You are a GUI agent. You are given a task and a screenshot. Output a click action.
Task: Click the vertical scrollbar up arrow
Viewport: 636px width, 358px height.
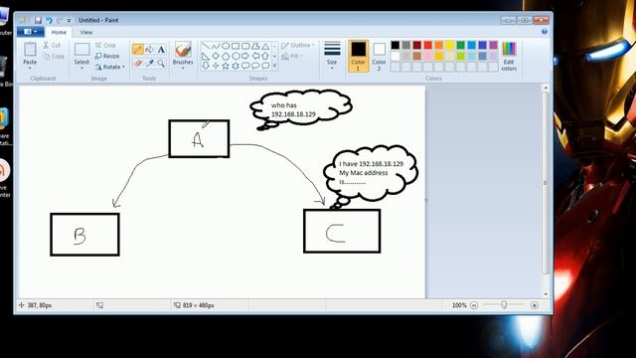[x=546, y=88]
